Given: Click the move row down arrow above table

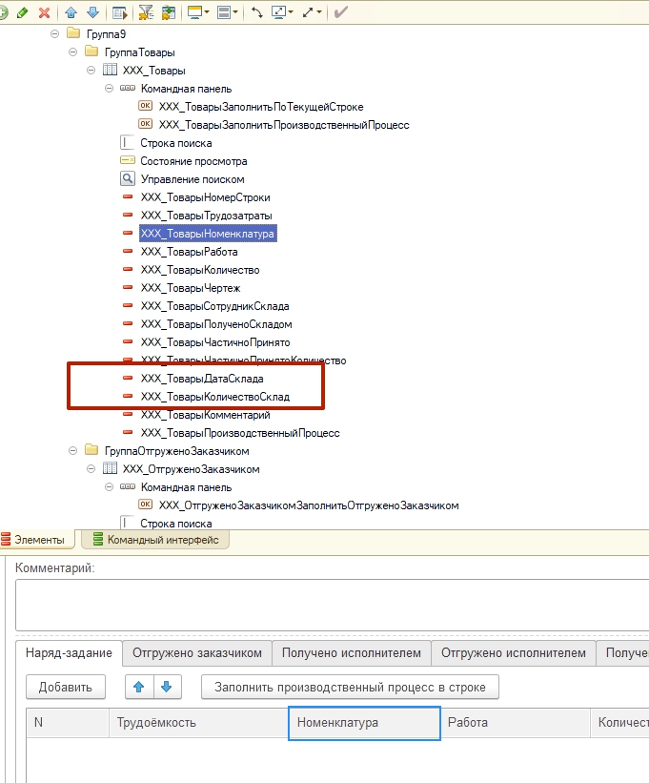Looking at the screenshot, I should point(166,687).
